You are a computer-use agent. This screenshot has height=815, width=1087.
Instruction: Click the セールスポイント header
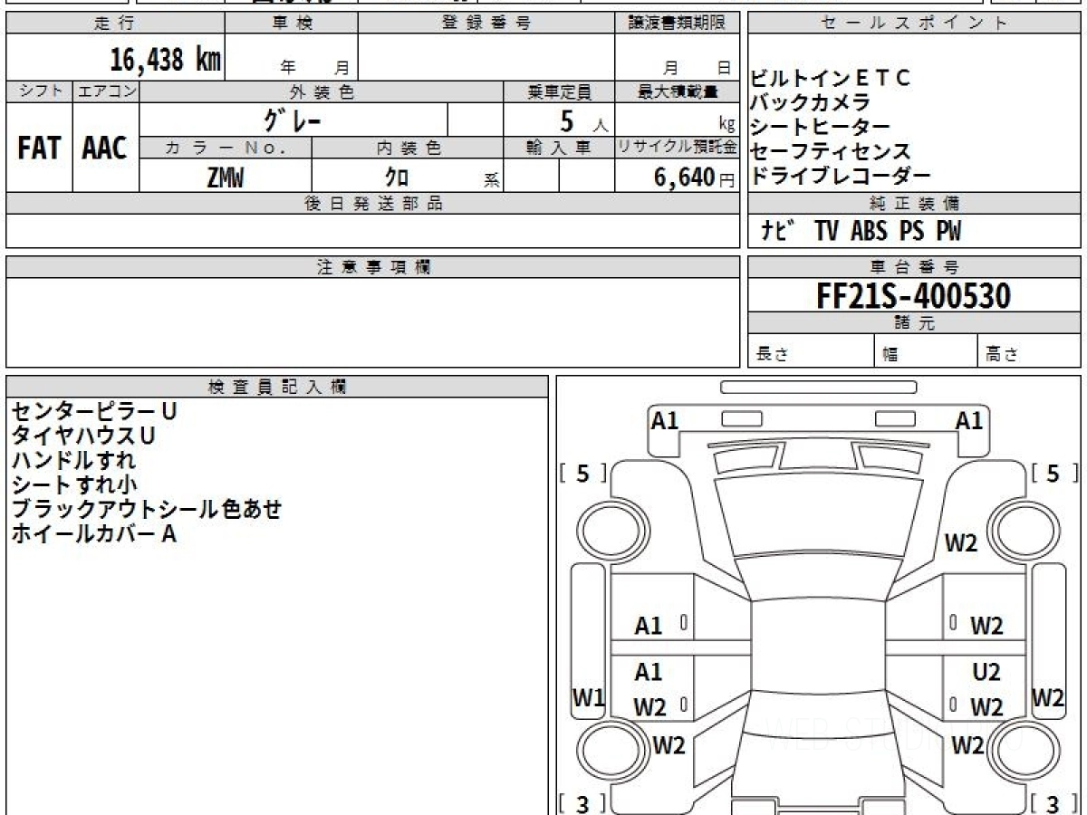[914, 23]
